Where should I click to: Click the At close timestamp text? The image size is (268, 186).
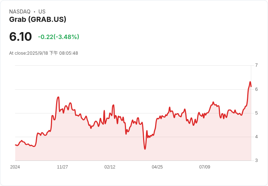(x=43, y=53)
